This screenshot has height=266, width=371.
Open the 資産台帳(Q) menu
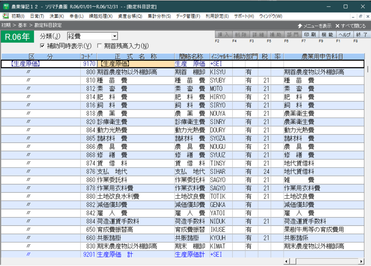pos(130,16)
